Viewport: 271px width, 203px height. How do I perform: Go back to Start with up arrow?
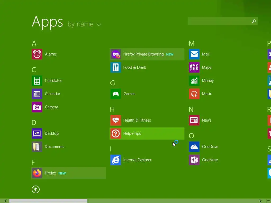tap(36, 190)
